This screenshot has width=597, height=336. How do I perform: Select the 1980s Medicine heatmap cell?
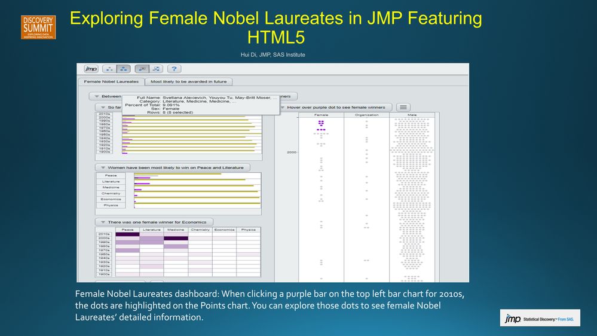coord(176,246)
